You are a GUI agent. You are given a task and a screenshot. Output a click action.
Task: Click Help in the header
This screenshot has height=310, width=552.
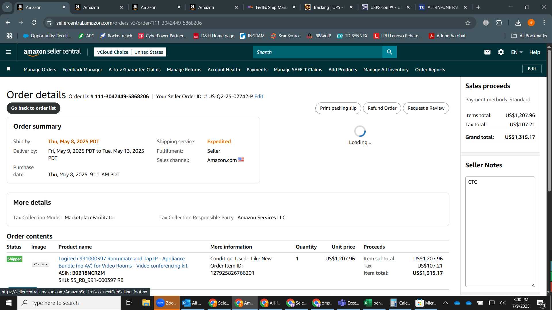click(534, 52)
